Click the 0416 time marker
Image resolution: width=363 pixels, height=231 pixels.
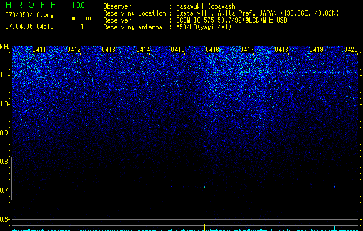coord(212,49)
